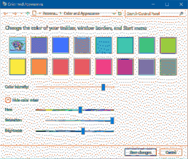Image resolution: width=188 pixels, height=159 pixels.
Task: Click the Forward navigation arrow
Action: (15, 13)
